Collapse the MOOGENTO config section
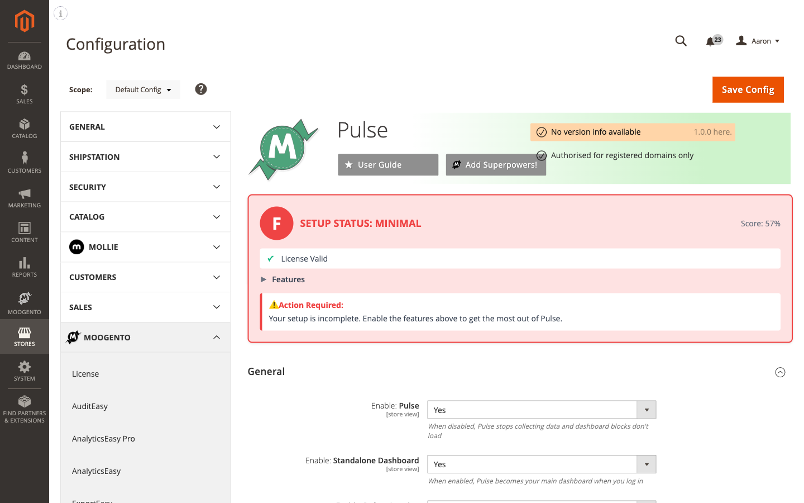The height and width of the screenshot is (503, 804). coord(145,338)
